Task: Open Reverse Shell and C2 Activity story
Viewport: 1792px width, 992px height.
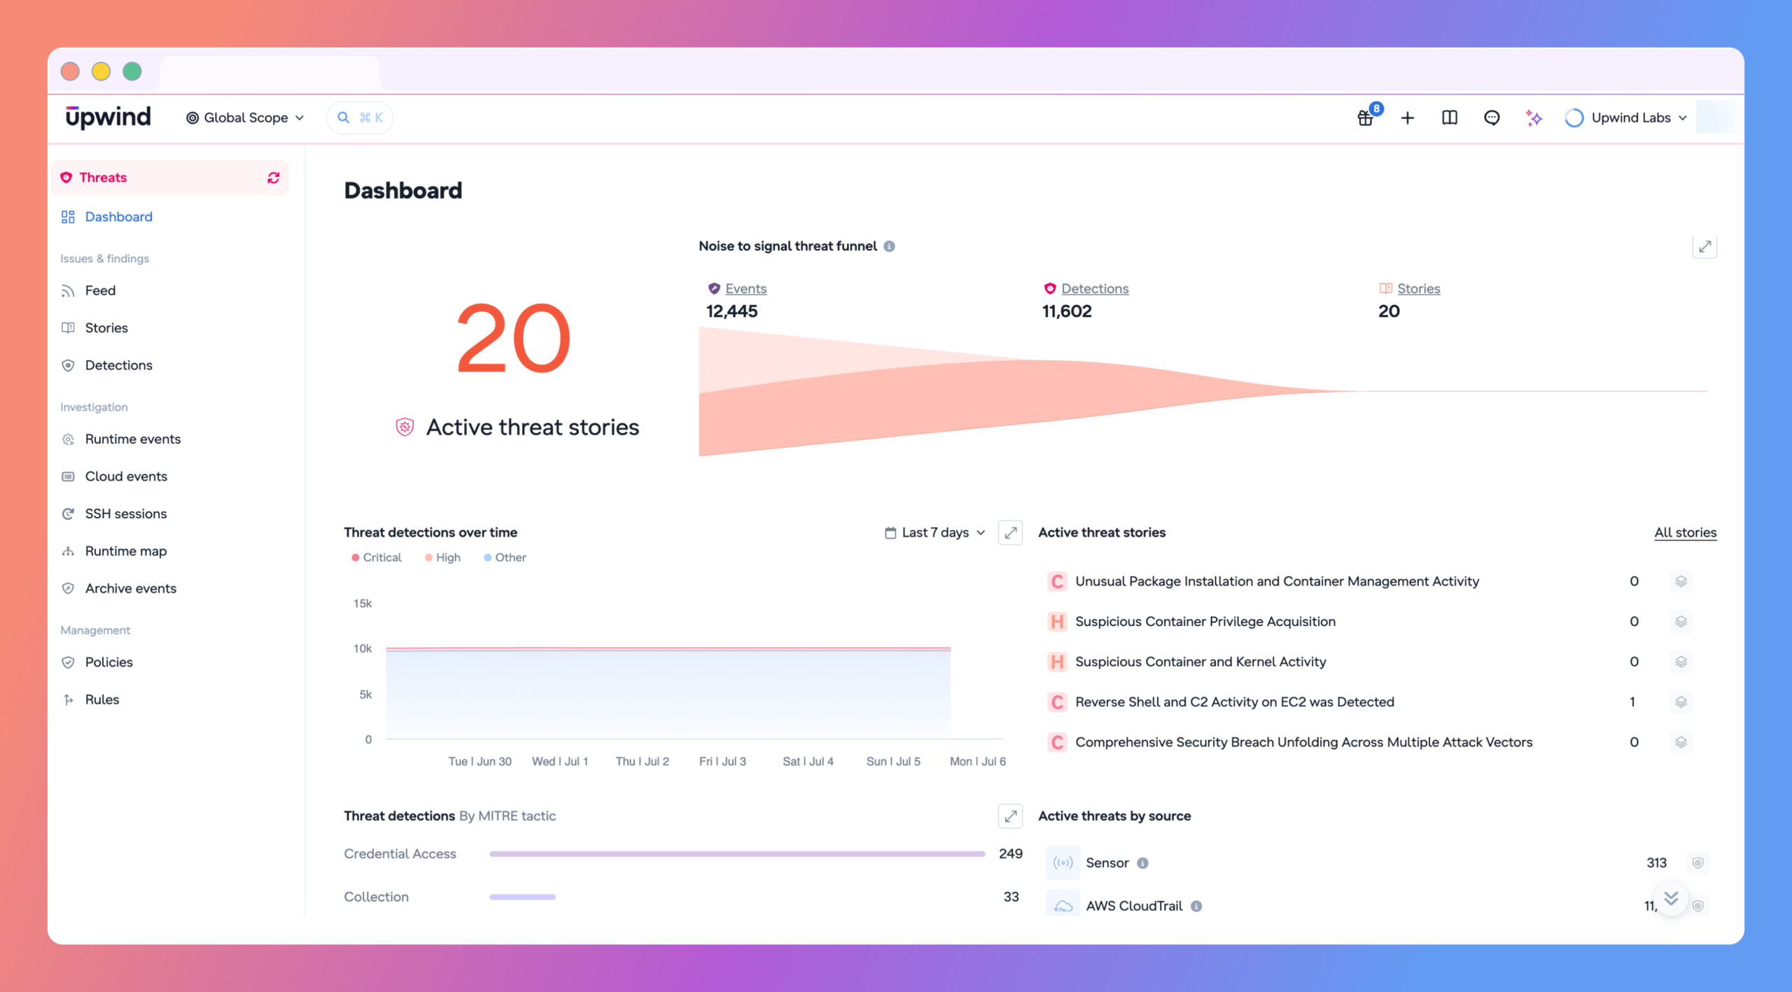Action: click(1235, 702)
